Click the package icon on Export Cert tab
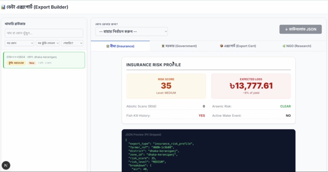 (221, 46)
